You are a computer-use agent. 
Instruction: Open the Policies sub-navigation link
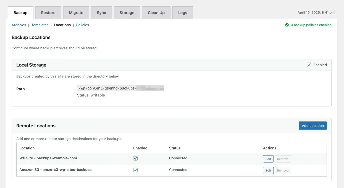[x=82, y=25]
